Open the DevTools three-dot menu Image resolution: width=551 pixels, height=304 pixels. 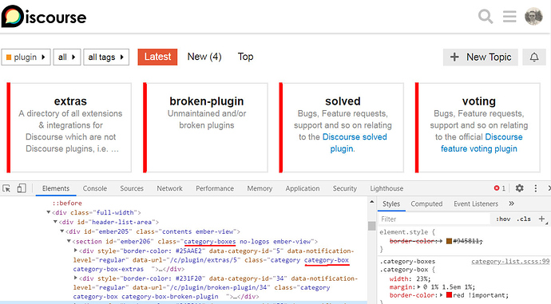click(x=536, y=188)
